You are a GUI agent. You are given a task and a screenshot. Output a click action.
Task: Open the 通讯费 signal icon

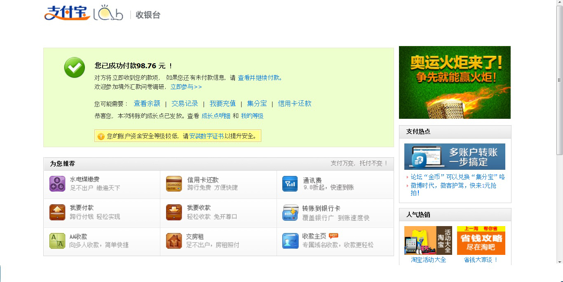[x=290, y=184]
